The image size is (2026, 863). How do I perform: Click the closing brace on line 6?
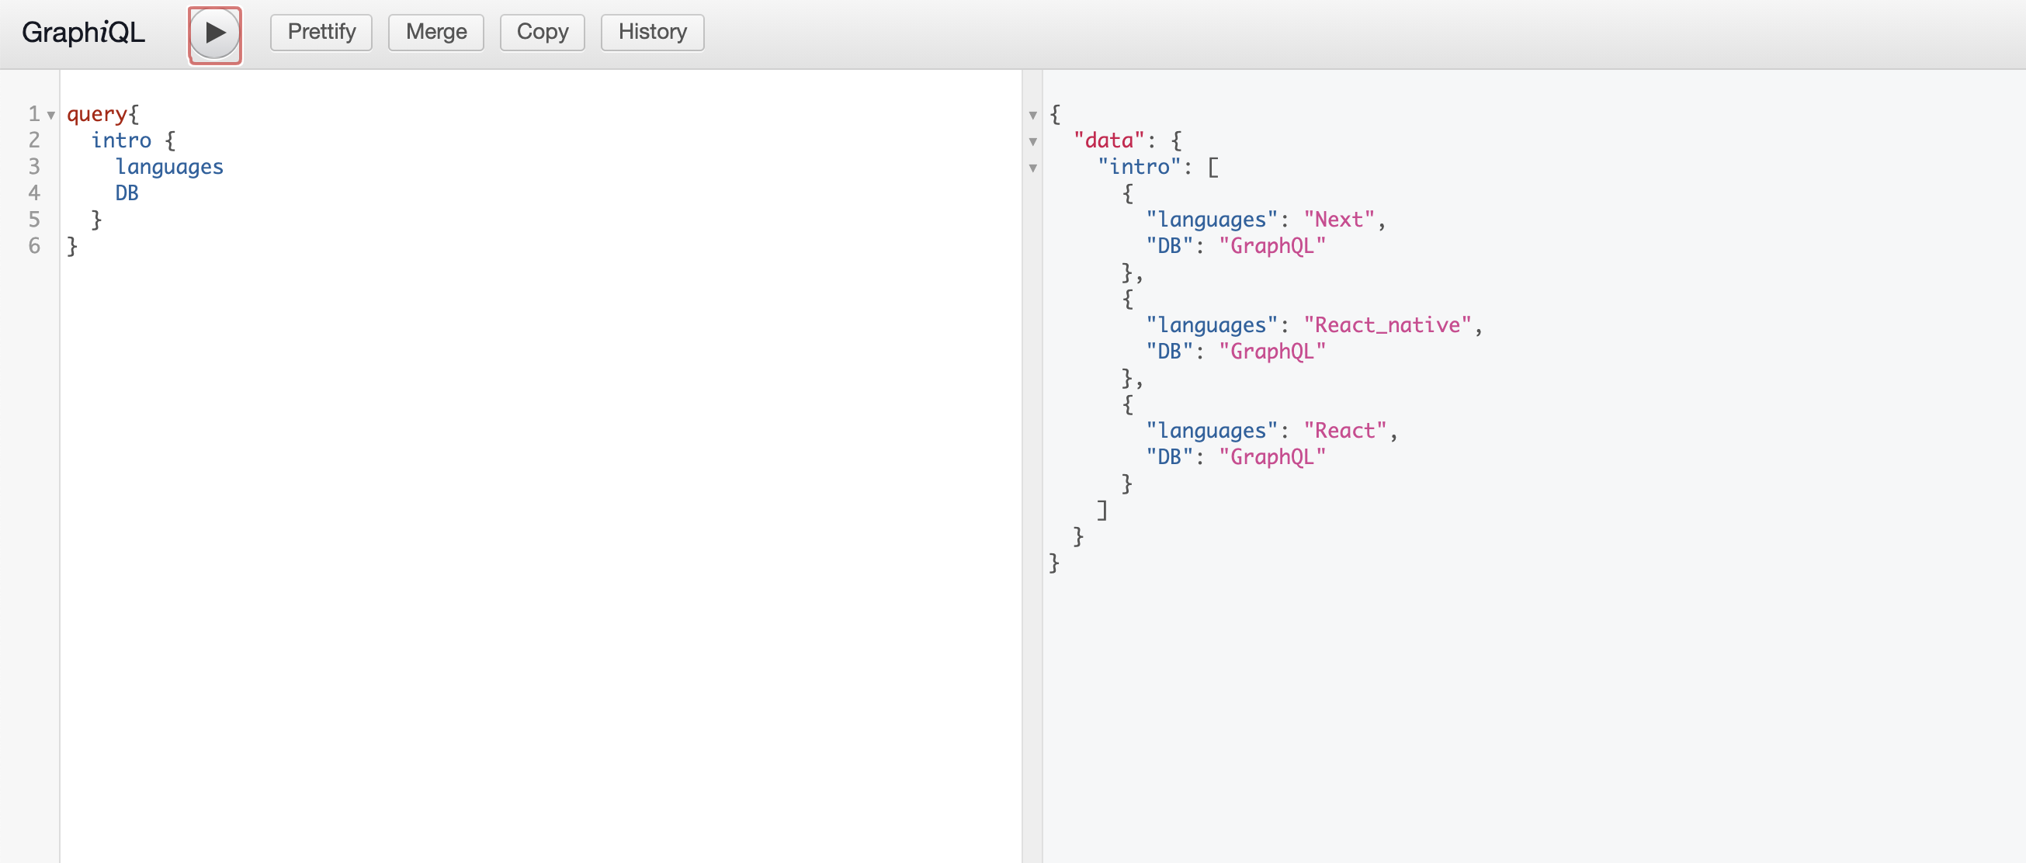click(72, 247)
